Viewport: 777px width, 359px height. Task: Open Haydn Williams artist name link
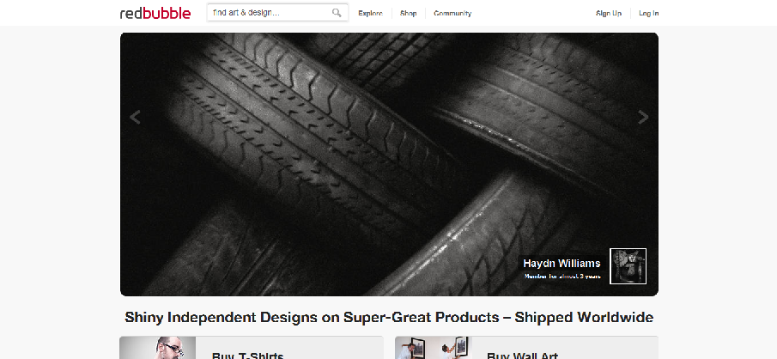(x=562, y=264)
